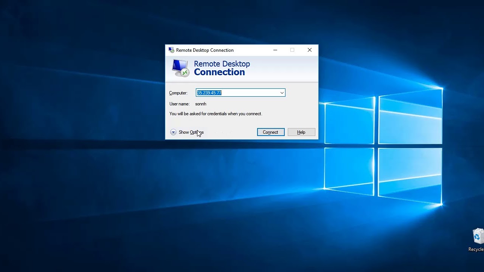Select the Recycle Bin desktop icon
This screenshot has height=272, width=484.
click(477, 240)
